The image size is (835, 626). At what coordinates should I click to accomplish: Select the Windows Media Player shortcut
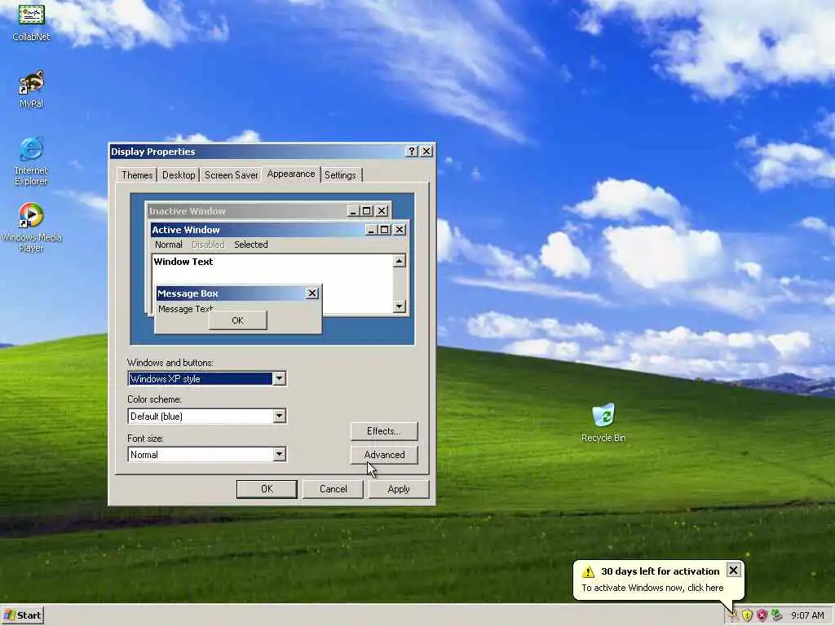31,227
